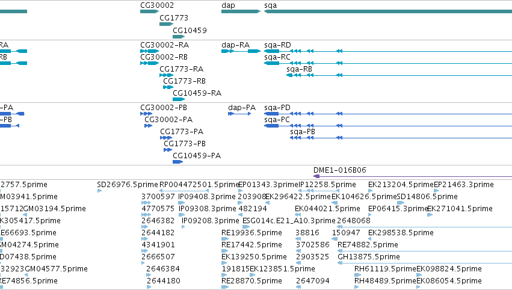Select the CG30002 gene feature
The image size is (512, 290).
click(x=150, y=11)
